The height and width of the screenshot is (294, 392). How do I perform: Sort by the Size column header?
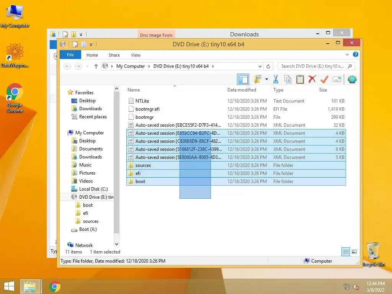pos(323,90)
